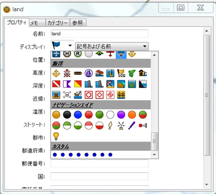Pick the parachute symbol in top row
216x194 pixels.
tap(121, 54)
